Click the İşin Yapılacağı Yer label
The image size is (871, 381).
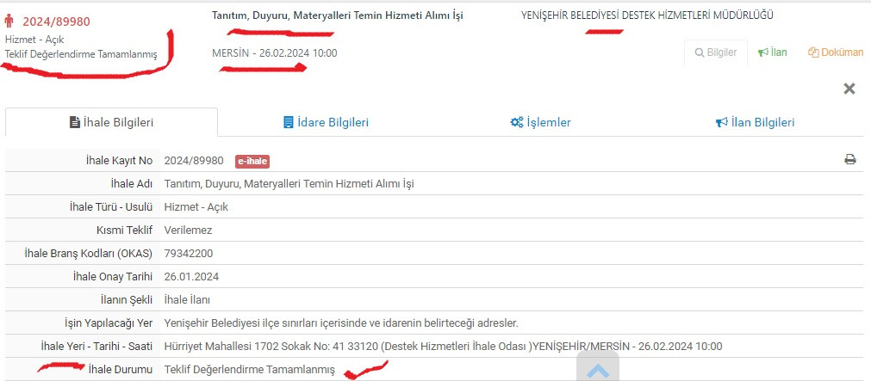point(109,323)
